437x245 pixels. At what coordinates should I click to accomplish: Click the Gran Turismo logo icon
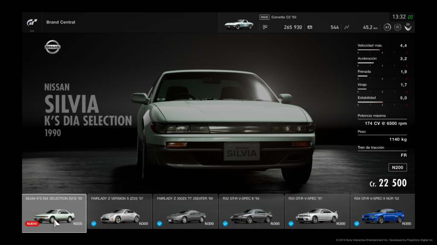(x=32, y=22)
